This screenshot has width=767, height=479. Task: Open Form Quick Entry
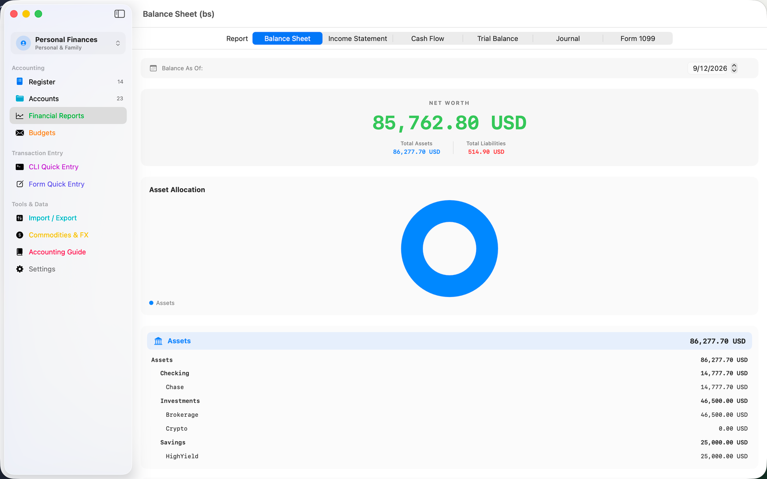[68, 184]
